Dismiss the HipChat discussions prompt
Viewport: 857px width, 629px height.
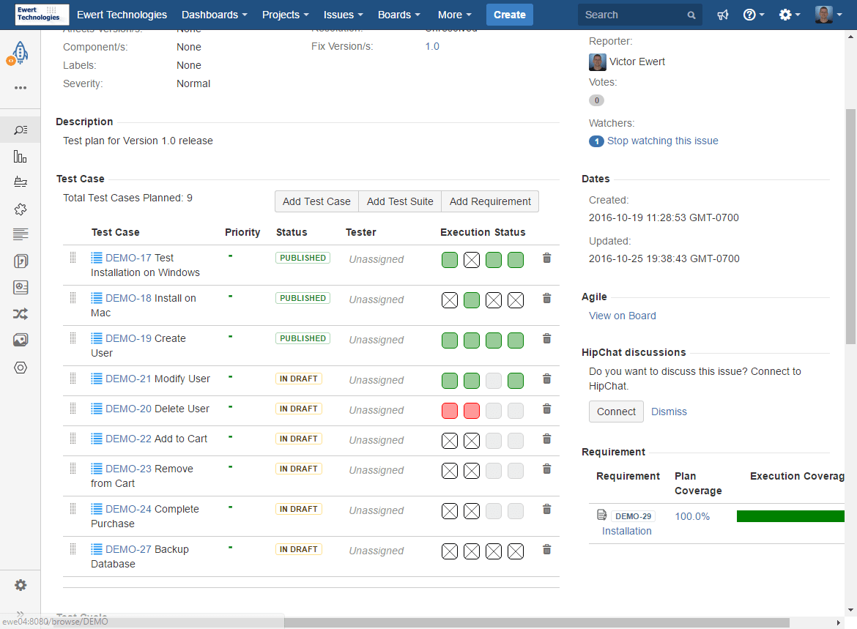(669, 412)
